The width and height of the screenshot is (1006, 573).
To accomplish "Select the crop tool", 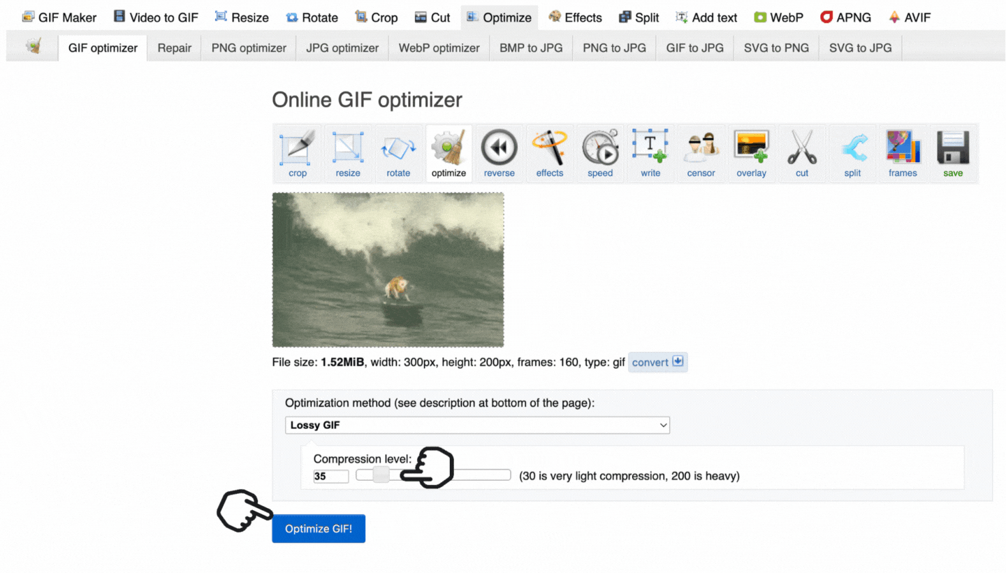I will 298,153.
